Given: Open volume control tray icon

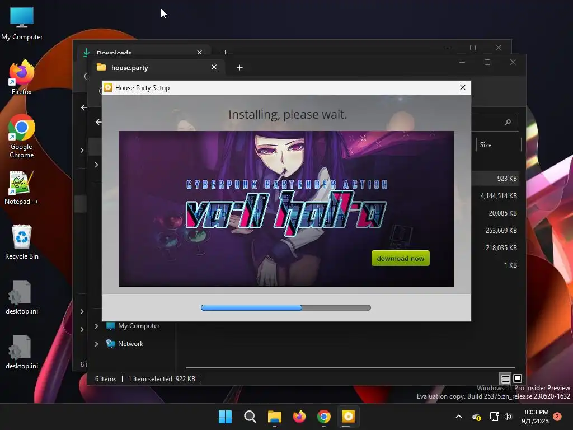Looking at the screenshot, I should [507, 417].
